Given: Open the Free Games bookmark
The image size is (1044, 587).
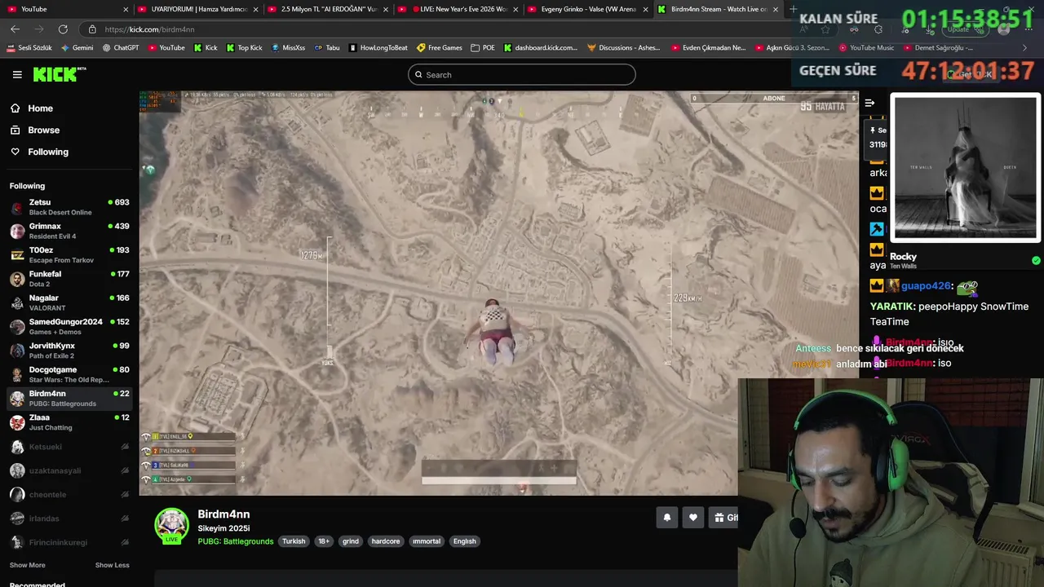Looking at the screenshot, I should coord(440,48).
